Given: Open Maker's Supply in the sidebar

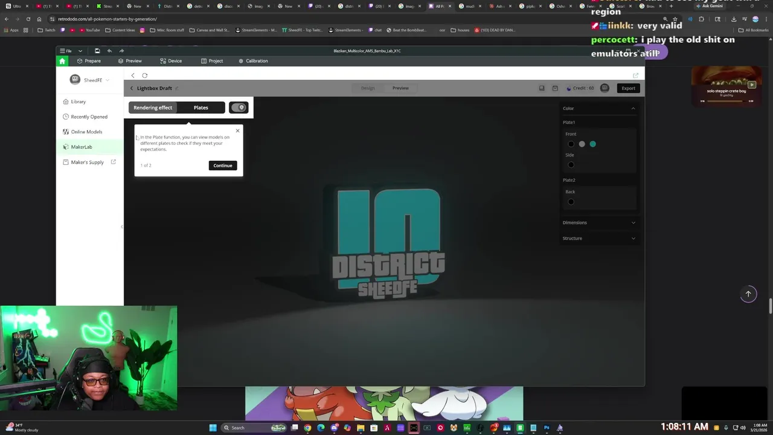Looking at the screenshot, I should pos(89,162).
